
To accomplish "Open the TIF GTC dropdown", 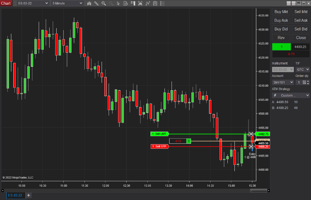I will (x=302, y=70).
